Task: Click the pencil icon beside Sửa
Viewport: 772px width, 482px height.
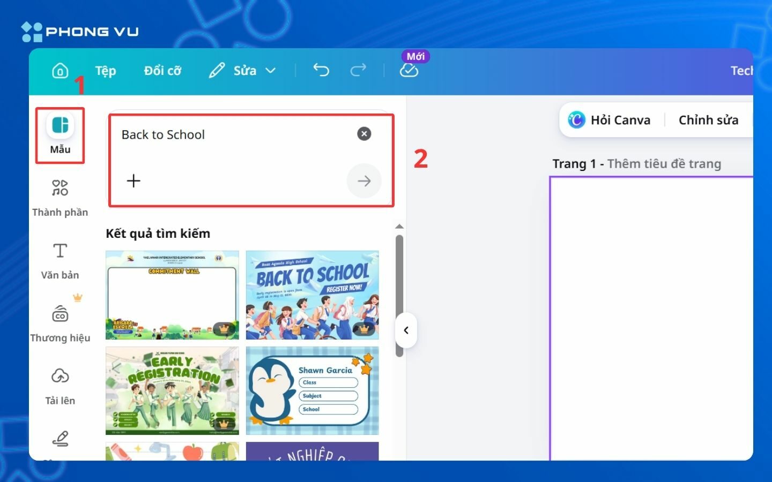Action: coord(217,71)
